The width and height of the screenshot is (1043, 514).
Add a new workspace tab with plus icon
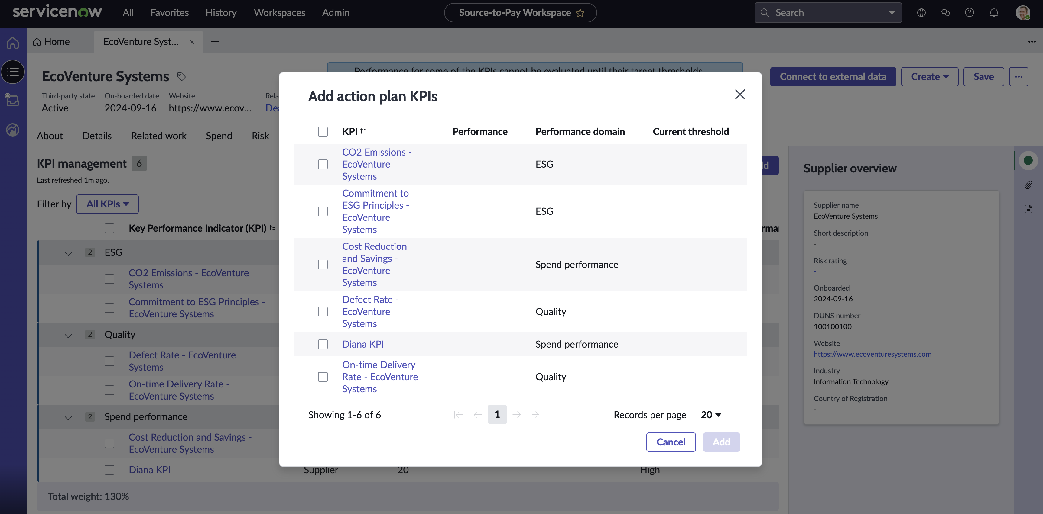click(x=215, y=41)
